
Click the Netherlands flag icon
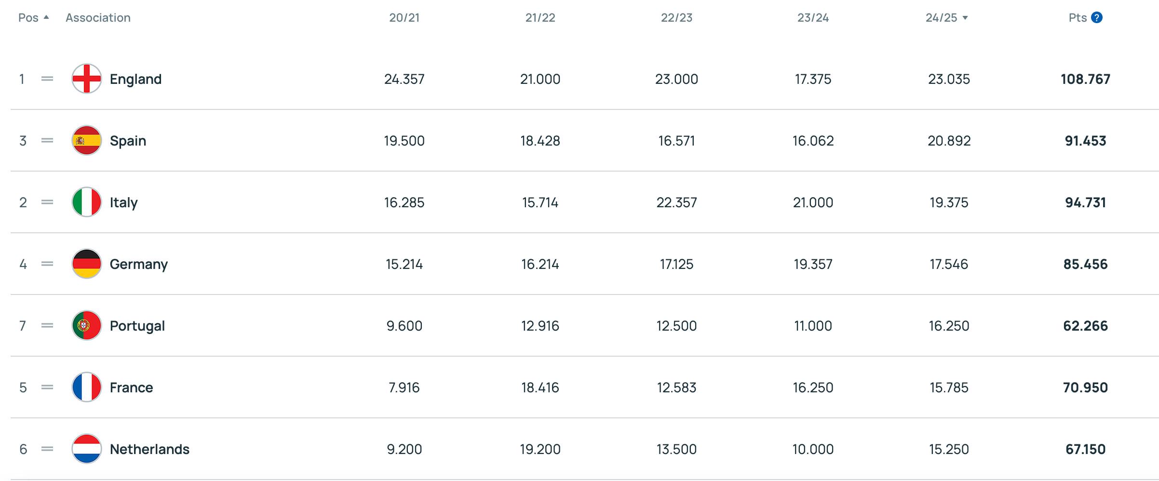(87, 449)
